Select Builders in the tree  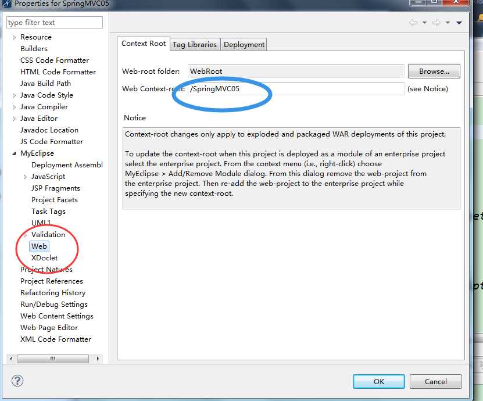click(34, 49)
